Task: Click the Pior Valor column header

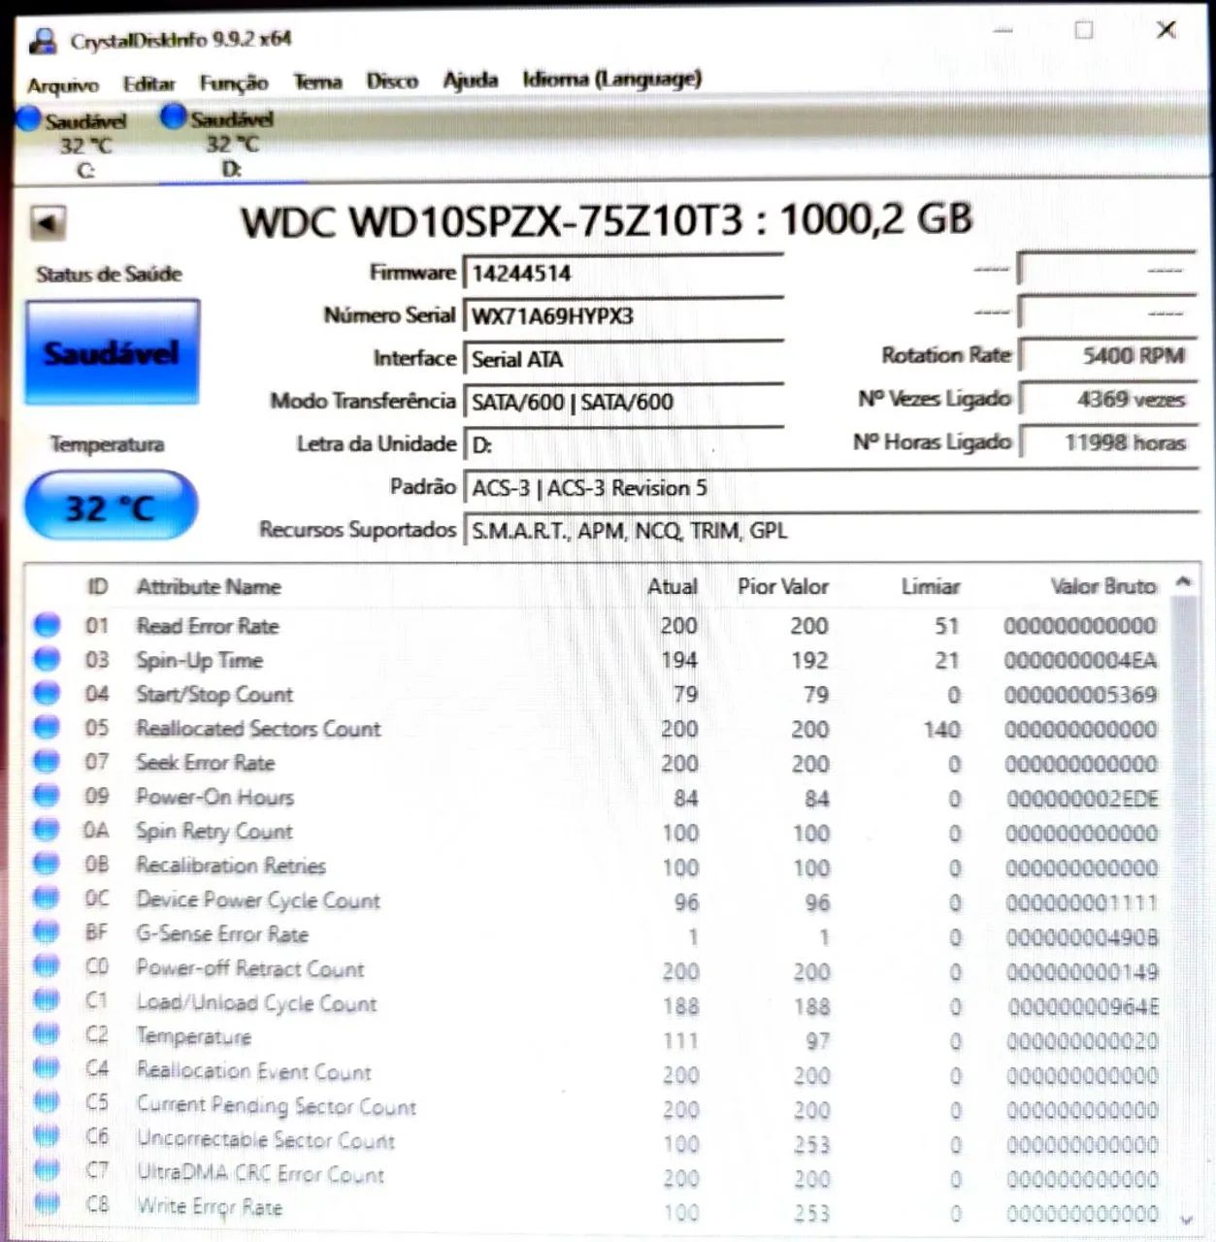Action: click(783, 586)
